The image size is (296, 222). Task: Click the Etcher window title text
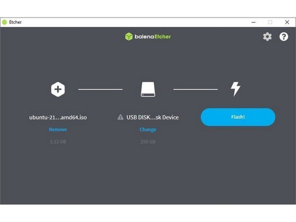[x=15, y=22]
